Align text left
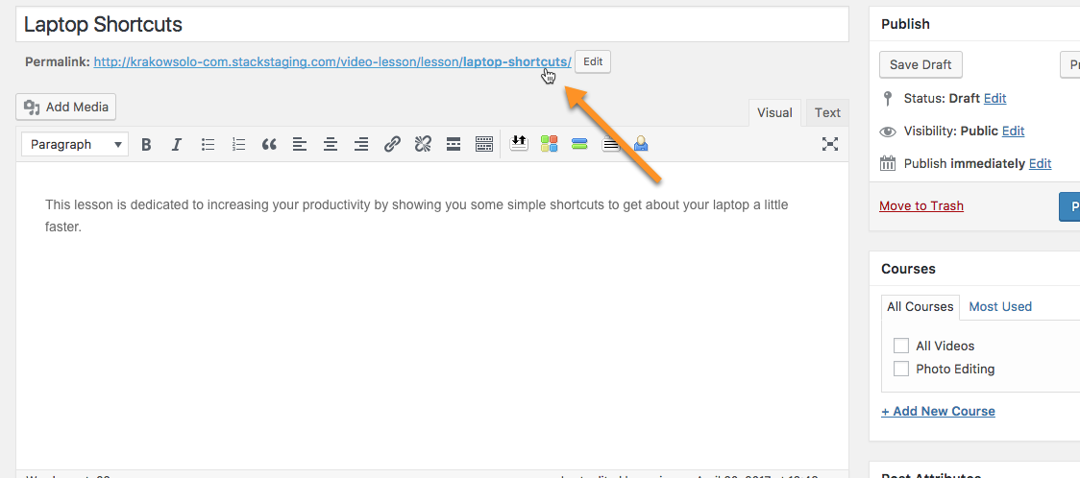Image resolution: width=1080 pixels, height=478 pixels. (300, 144)
